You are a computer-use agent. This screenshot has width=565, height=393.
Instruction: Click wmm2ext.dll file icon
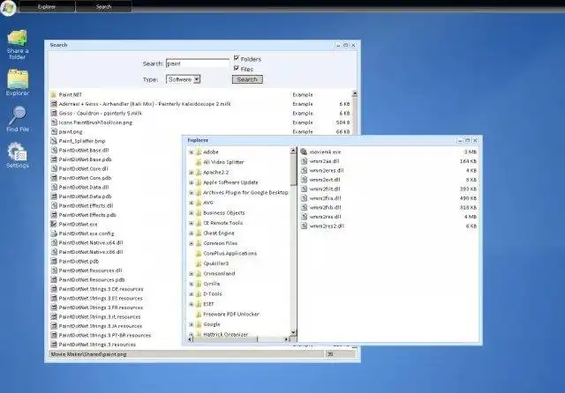tap(304, 180)
